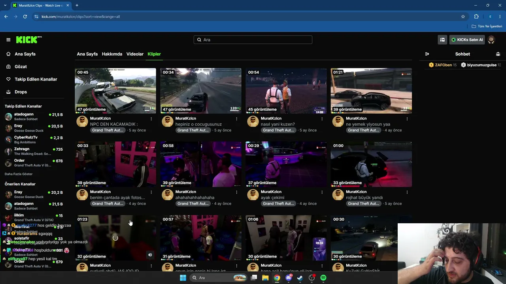Open Gözat from the sidebar
Viewport: 506px width, 284px height.
point(21,67)
